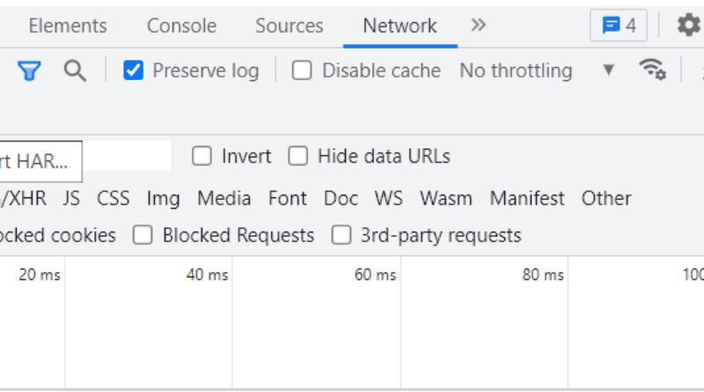Image resolution: width=704 pixels, height=392 pixels.
Task: Enable 3rd-party requests checkbox
Action: click(341, 235)
